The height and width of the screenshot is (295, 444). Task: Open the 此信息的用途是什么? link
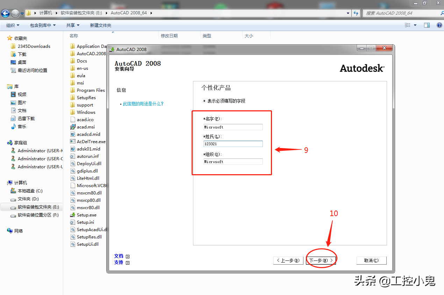click(143, 104)
